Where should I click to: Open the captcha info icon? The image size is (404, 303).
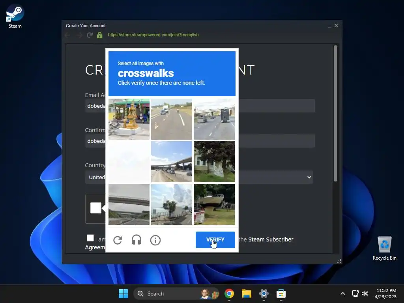[x=155, y=240]
